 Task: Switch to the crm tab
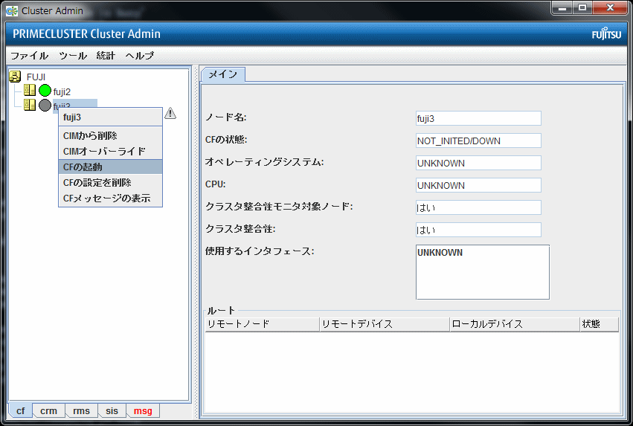(49, 410)
